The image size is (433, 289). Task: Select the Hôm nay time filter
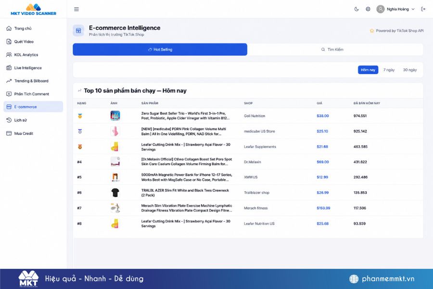[368, 70]
